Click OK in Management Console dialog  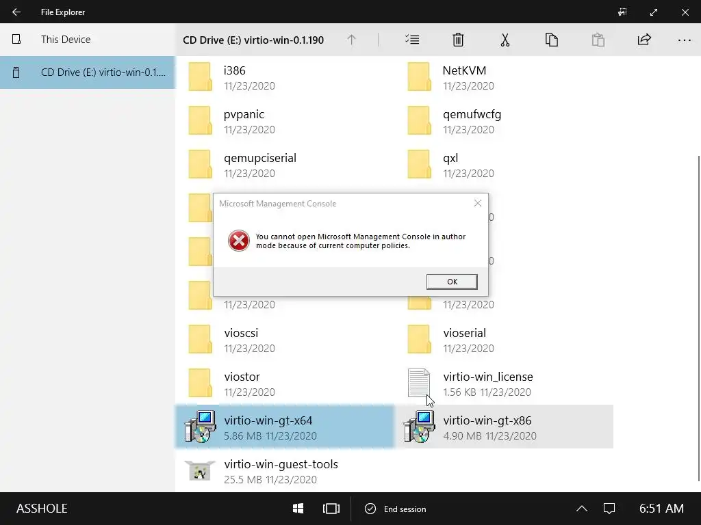coord(452,282)
